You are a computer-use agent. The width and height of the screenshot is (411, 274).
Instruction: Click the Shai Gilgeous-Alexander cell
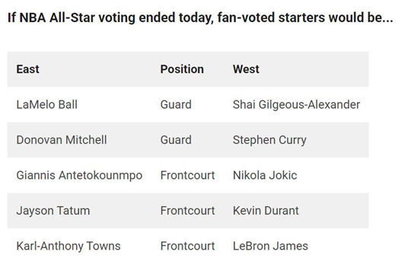(x=296, y=104)
